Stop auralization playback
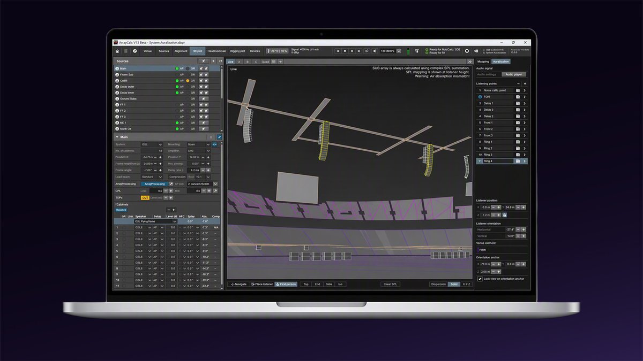The width and height of the screenshot is (643, 361). (345, 51)
